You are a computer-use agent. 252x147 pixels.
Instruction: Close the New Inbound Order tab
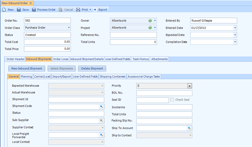(31, 3)
